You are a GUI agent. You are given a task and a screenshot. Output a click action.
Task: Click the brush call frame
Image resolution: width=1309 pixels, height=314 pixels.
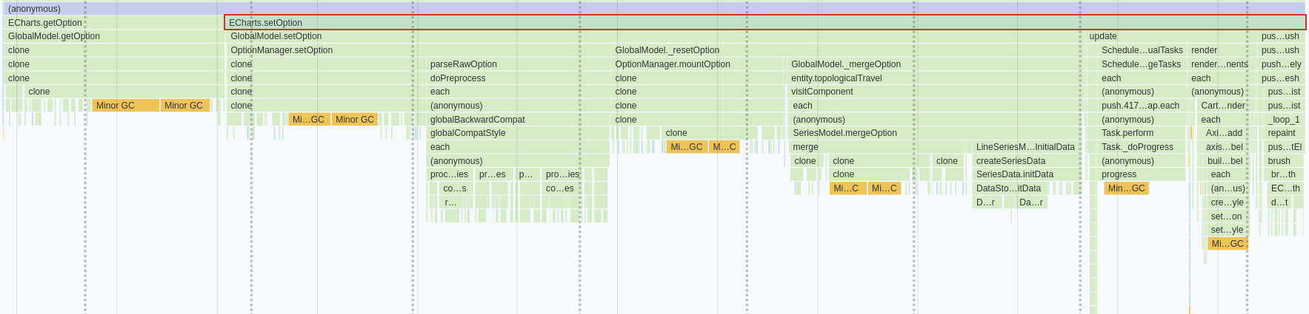coord(1284,161)
